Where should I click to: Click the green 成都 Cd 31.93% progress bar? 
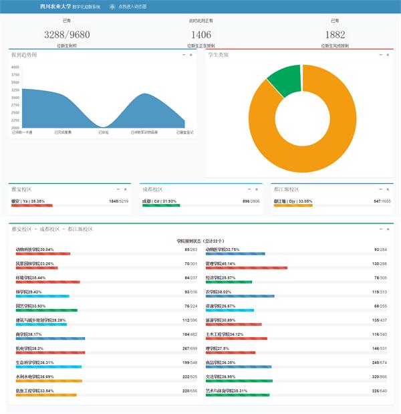coord(161,205)
